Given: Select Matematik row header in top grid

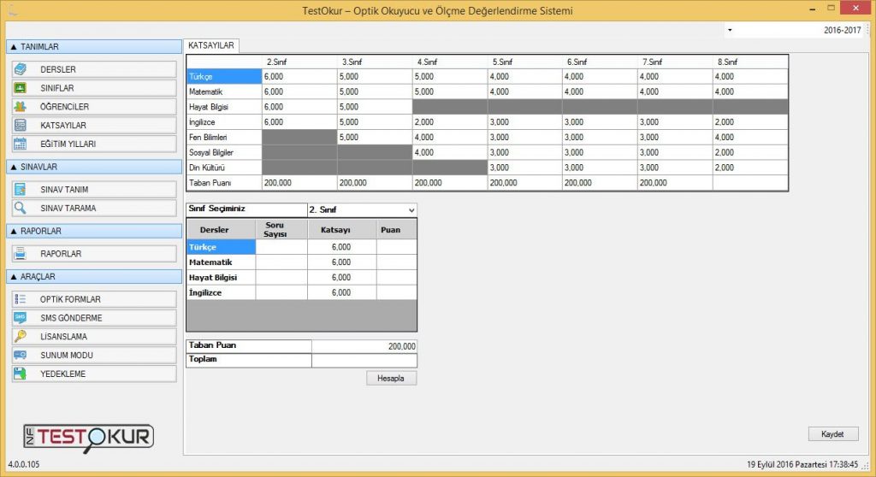Looking at the screenshot, I should tap(224, 91).
